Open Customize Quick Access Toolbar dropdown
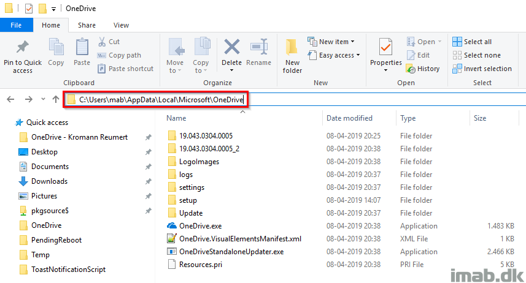 tap(53, 9)
